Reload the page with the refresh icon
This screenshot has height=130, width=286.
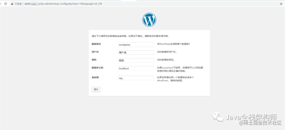point(6,4)
